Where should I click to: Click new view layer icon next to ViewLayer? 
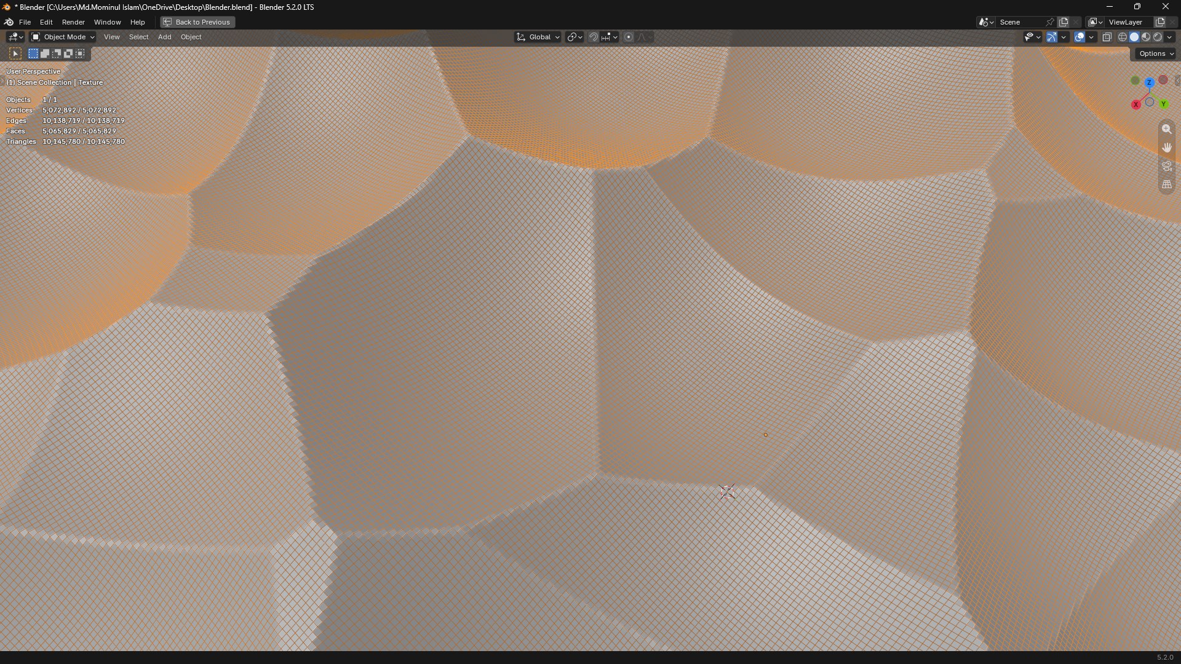[1160, 22]
